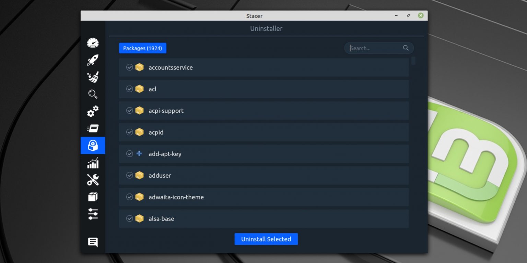Check the adwaita-icon-theme package checkbox
This screenshot has height=263, width=527.
(x=129, y=197)
